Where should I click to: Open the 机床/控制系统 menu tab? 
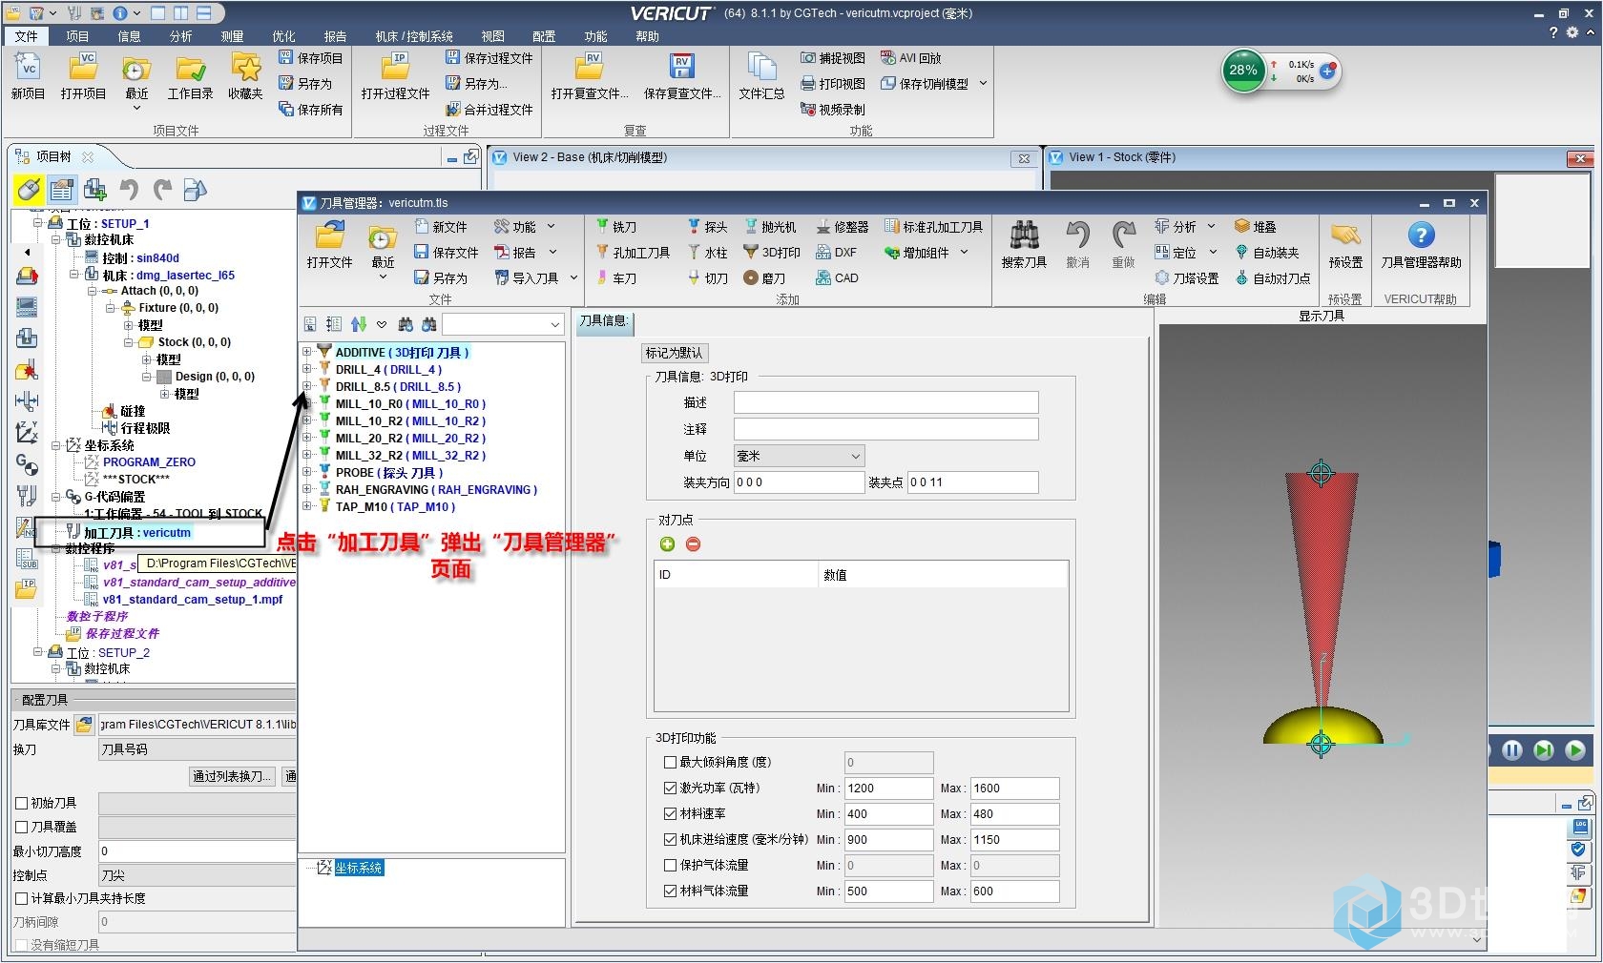tap(414, 36)
